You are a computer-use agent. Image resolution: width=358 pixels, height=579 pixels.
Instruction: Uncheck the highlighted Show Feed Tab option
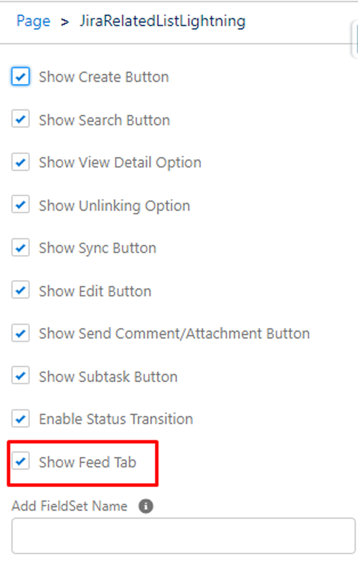[21, 462]
